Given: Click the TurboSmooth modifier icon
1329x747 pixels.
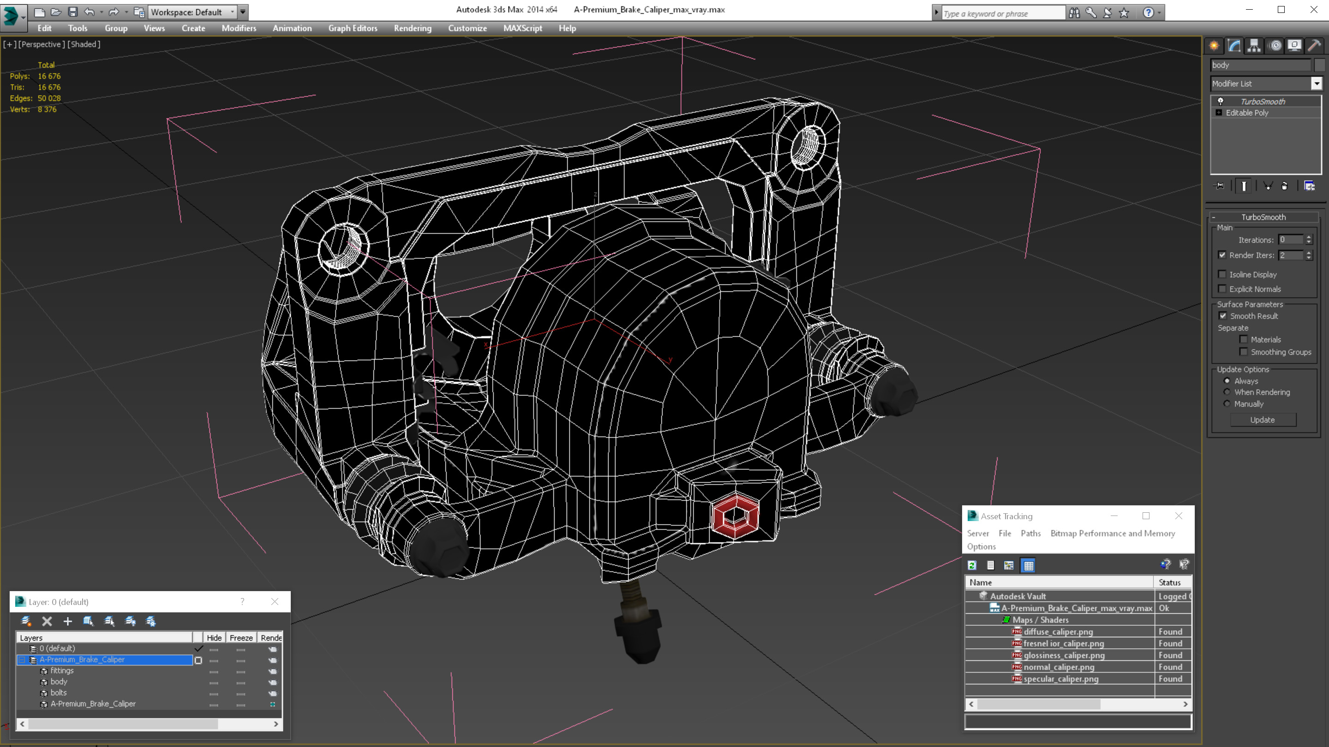Looking at the screenshot, I should click(x=1221, y=101).
